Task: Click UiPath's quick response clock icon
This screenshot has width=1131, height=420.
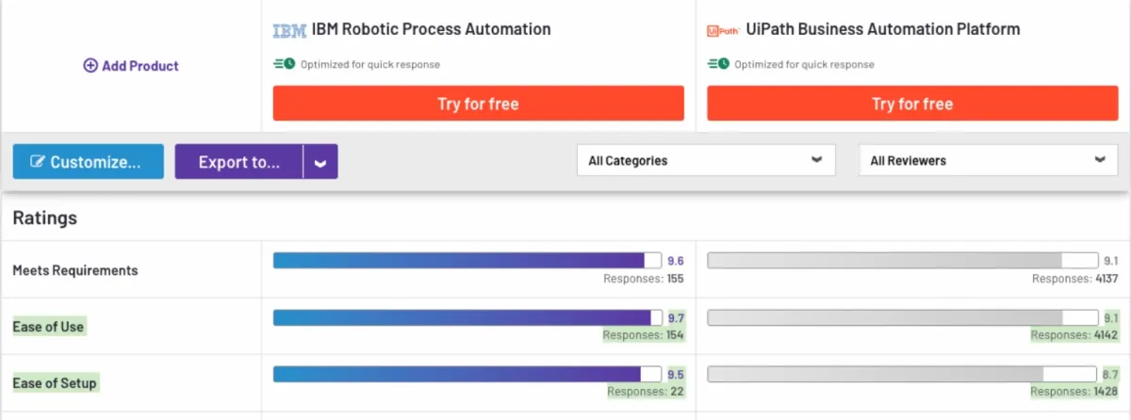Action: (718, 64)
